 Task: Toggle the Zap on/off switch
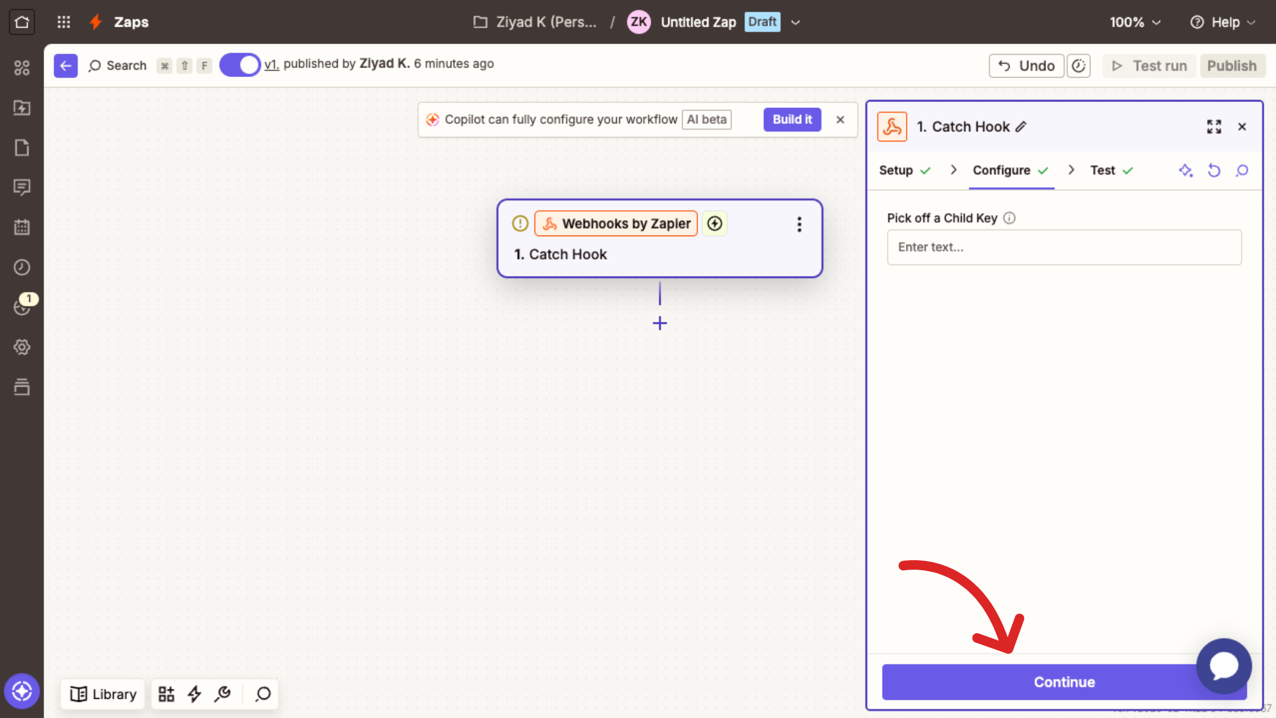click(240, 65)
